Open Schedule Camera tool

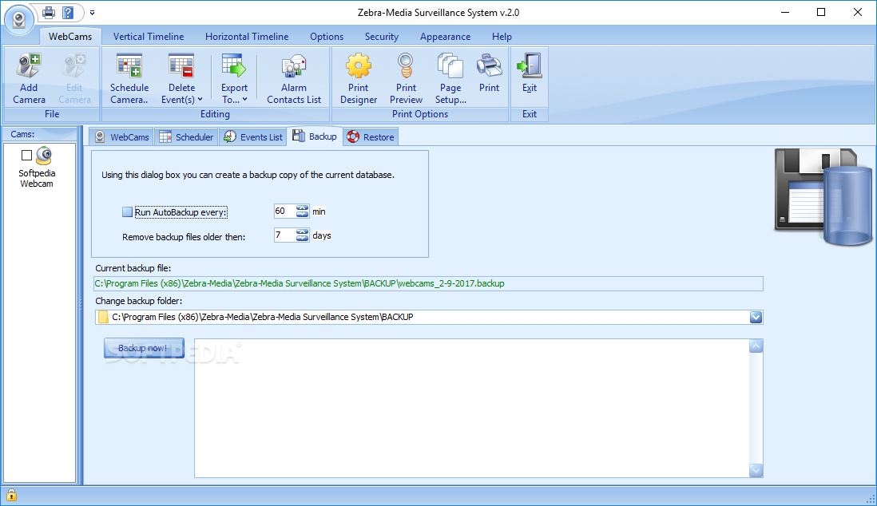(x=129, y=79)
